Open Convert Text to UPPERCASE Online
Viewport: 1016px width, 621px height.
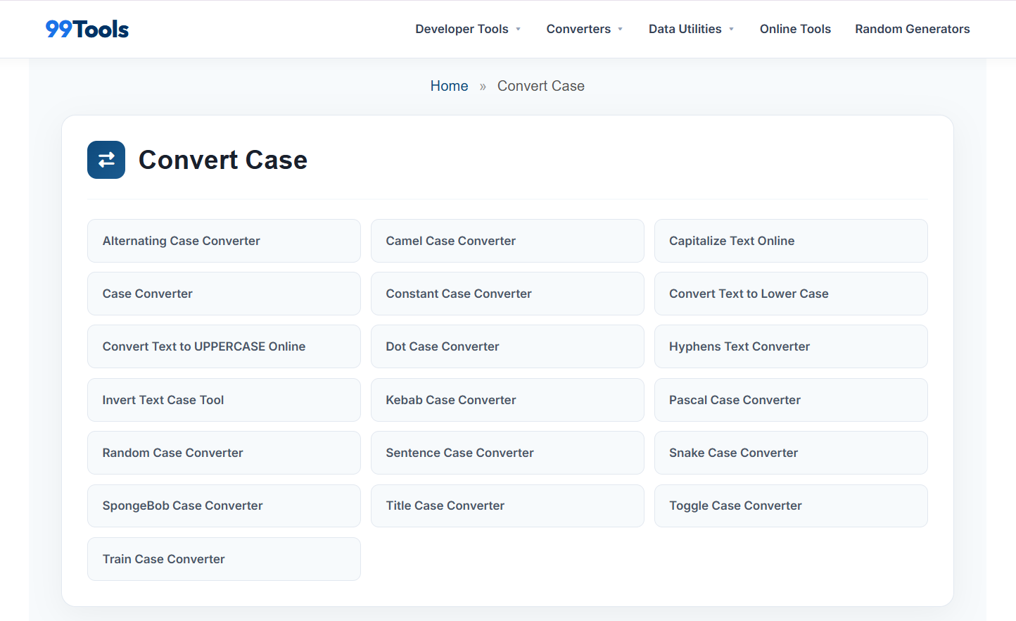(x=224, y=346)
